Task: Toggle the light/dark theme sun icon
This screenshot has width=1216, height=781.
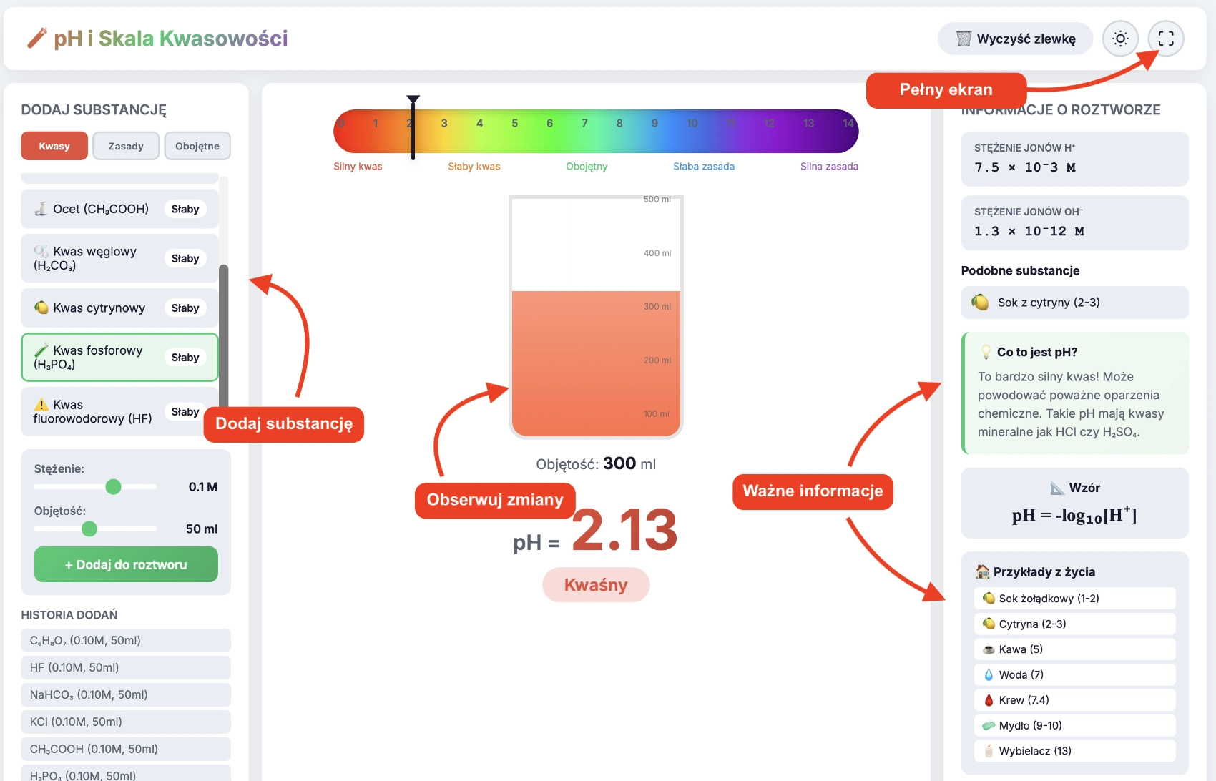Action: tap(1120, 39)
